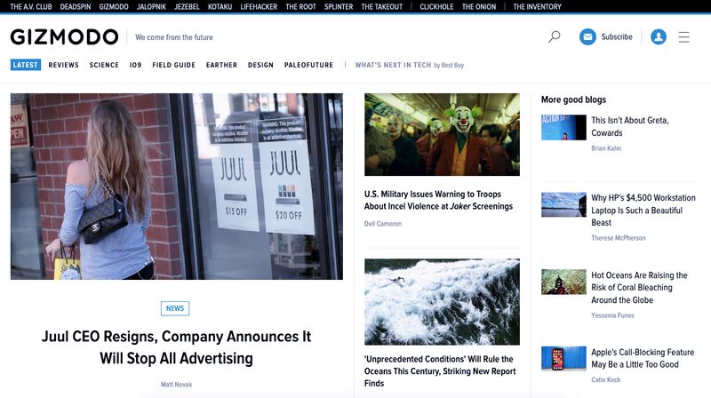Visit The Root in network bar
The width and height of the screenshot is (711, 398).
(300, 7)
